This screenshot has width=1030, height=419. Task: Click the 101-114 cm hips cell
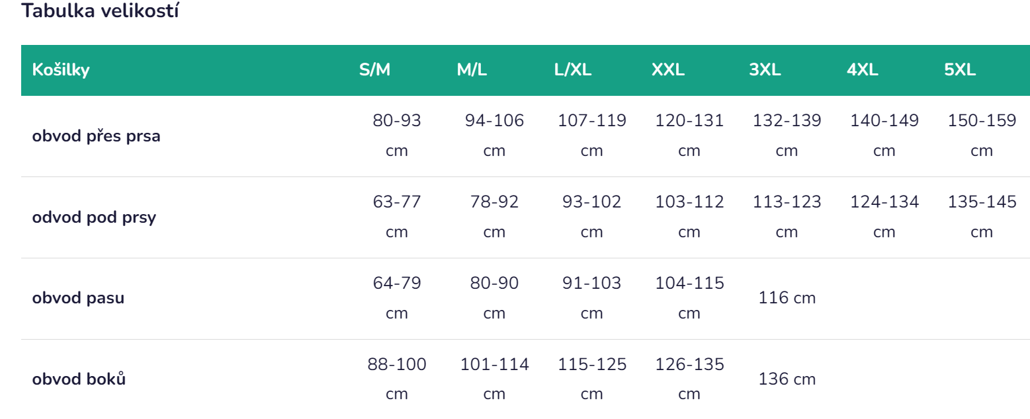(495, 379)
